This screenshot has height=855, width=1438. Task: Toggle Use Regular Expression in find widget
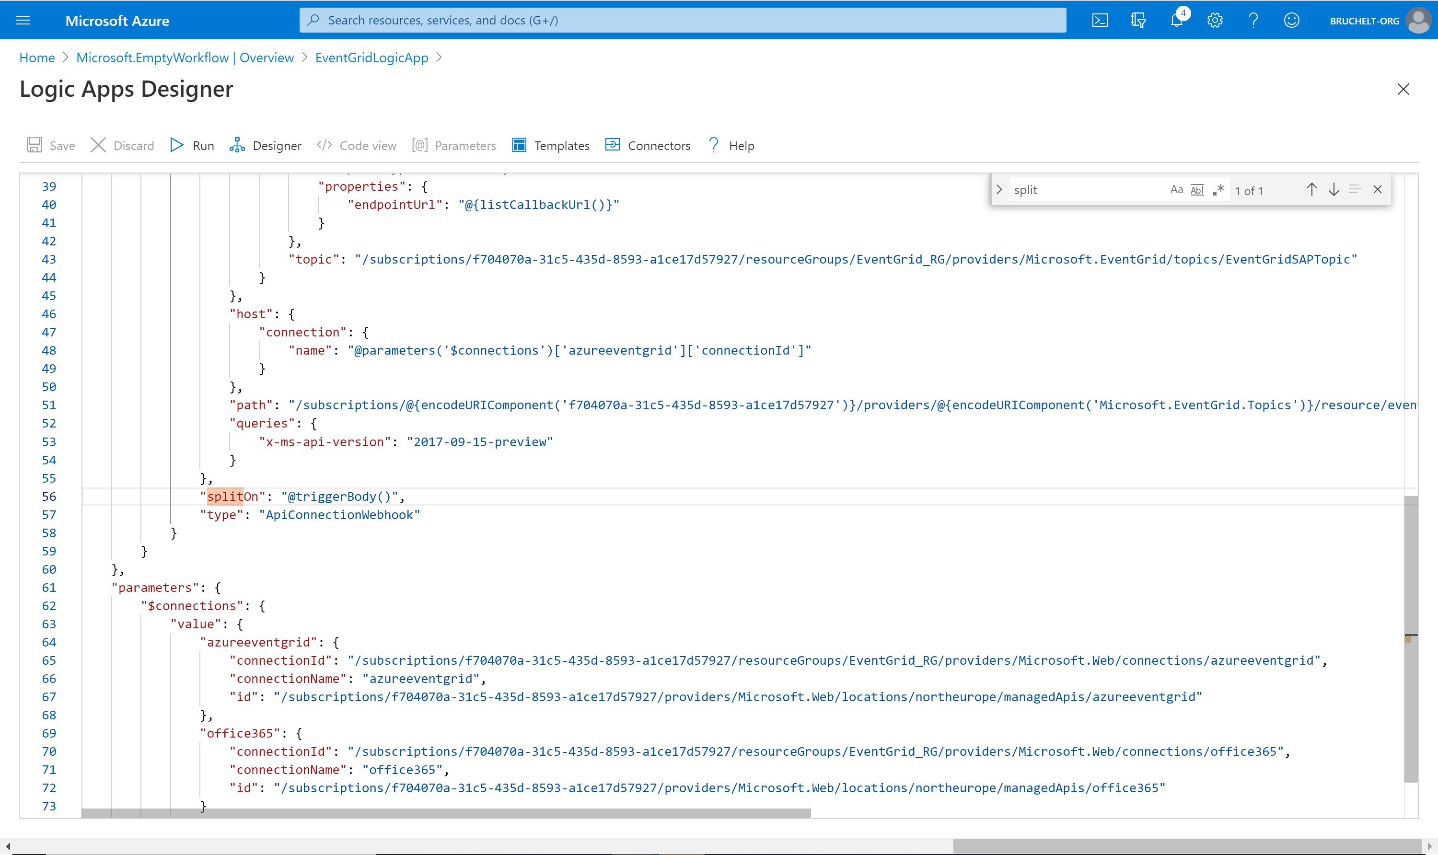click(1218, 190)
